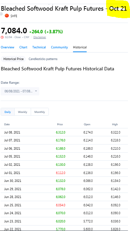Image resolution: width=130 pixels, height=231 pixels.
Task: Click the info icon beside SHFE
Action: (1, 14)
